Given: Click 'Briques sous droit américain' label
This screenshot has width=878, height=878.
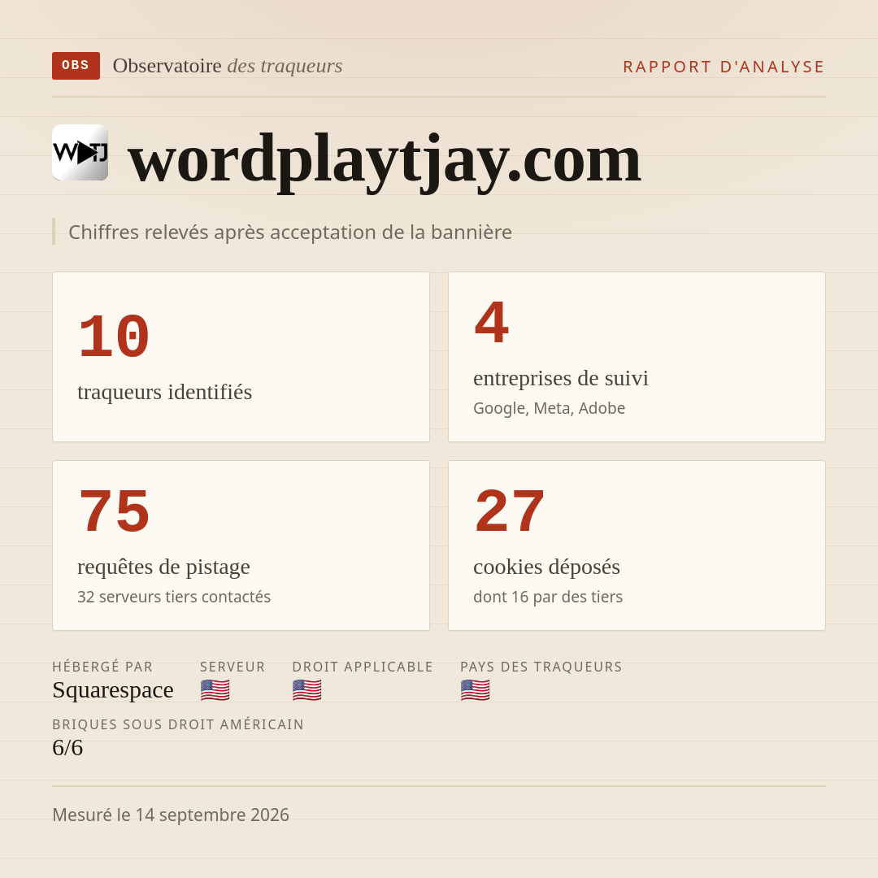Looking at the screenshot, I should [x=177, y=724].
